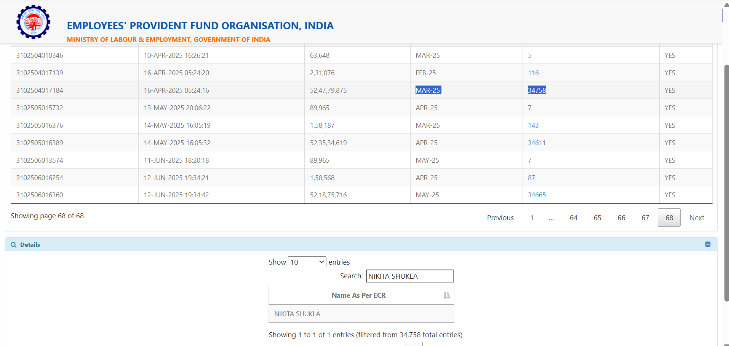The height and width of the screenshot is (346, 729).
Task: Go to Previous page
Action: [x=500, y=218]
